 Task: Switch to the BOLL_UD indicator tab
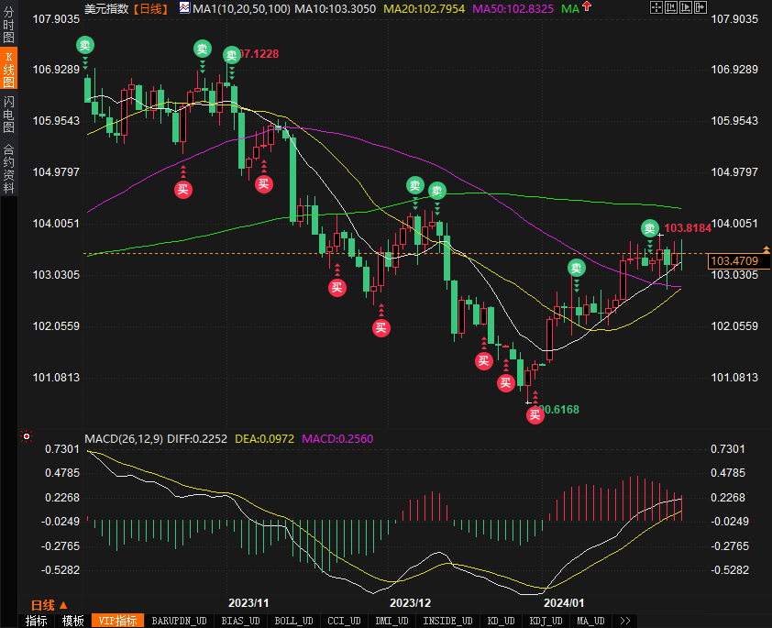coord(292,621)
